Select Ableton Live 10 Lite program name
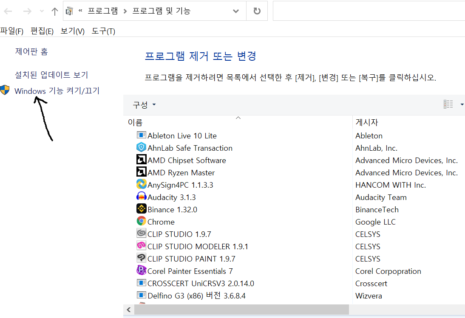Screen dimensions: 465x318 click(x=182, y=135)
